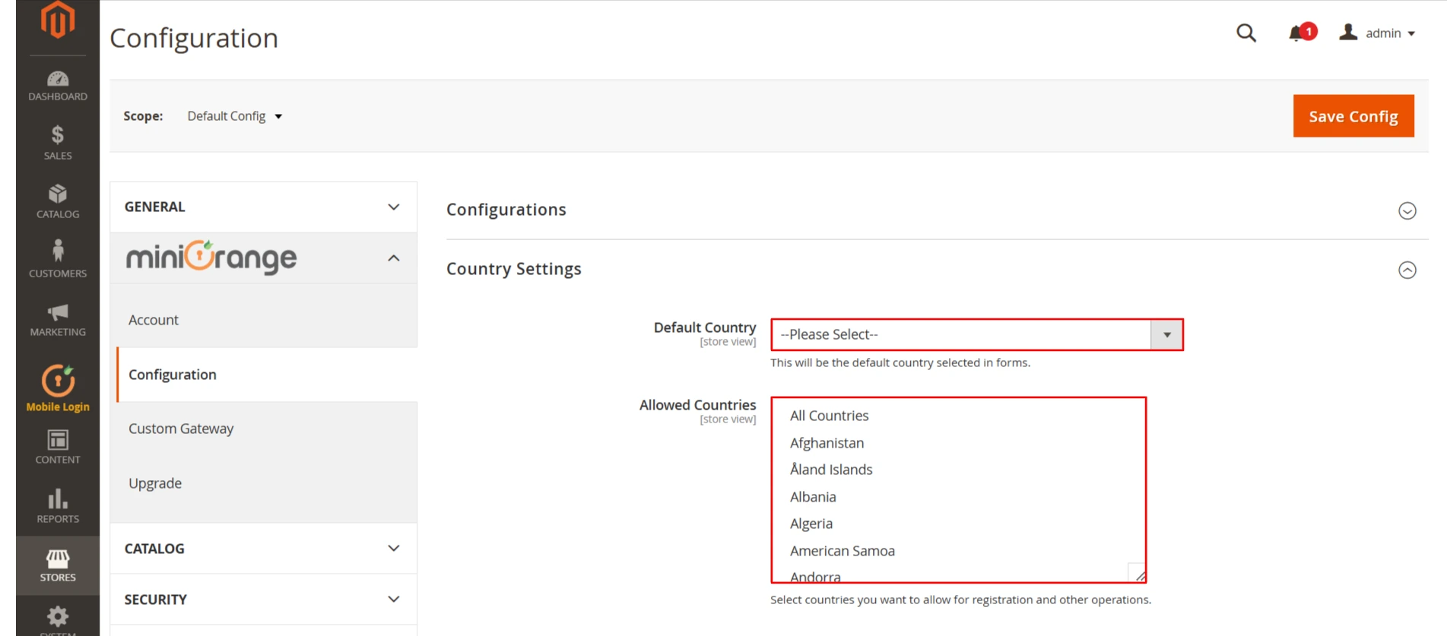Click the Configuration page title

coord(194,38)
